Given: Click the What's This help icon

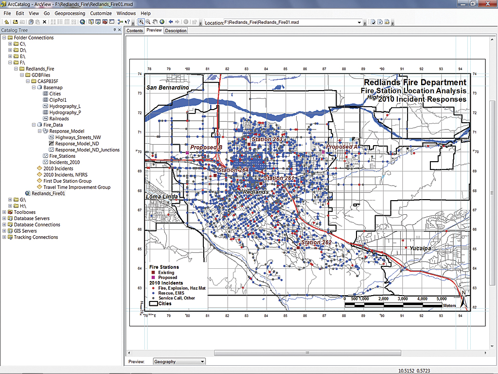Looking at the screenshot, I should point(127,22).
